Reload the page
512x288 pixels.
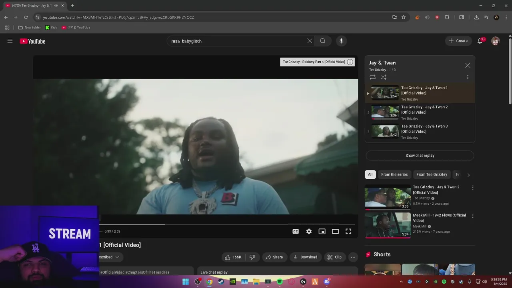coord(26,17)
